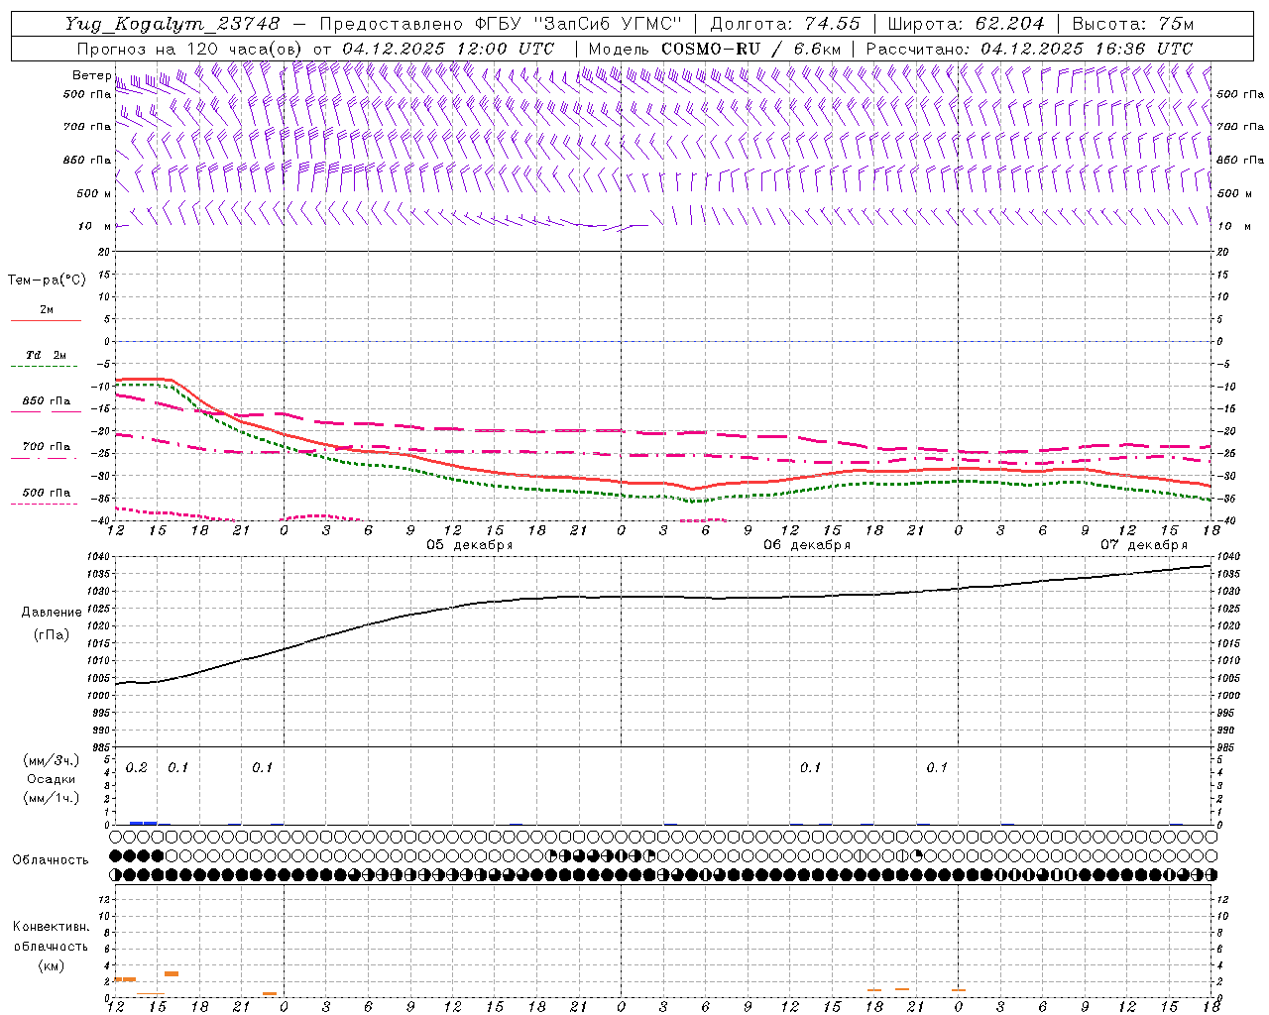
Task: Click the longitude value Долгота: 74.55
Action: coord(785,23)
